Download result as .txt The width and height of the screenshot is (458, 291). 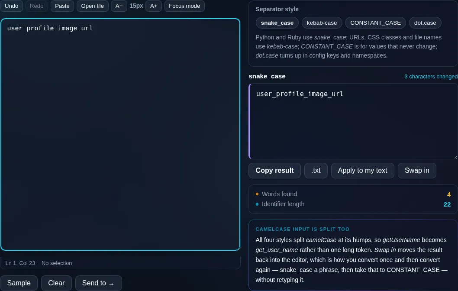point(316,170)
